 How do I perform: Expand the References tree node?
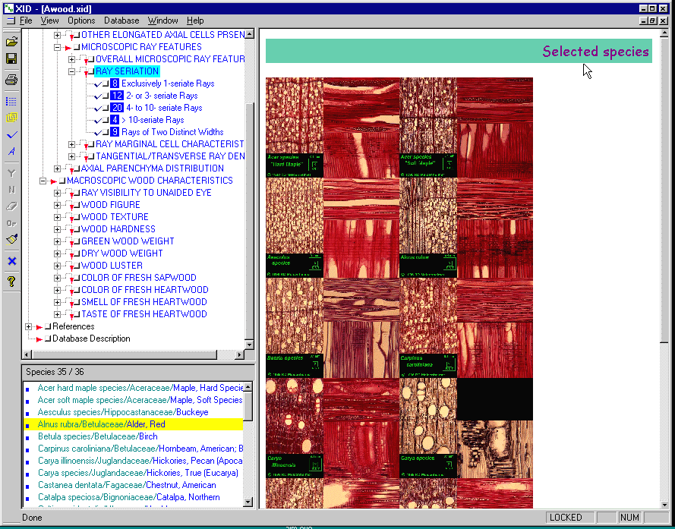coord(29,326)
